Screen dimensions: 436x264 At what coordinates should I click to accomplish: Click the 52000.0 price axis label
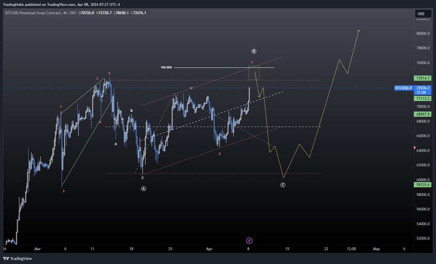(x=423, y=239)
